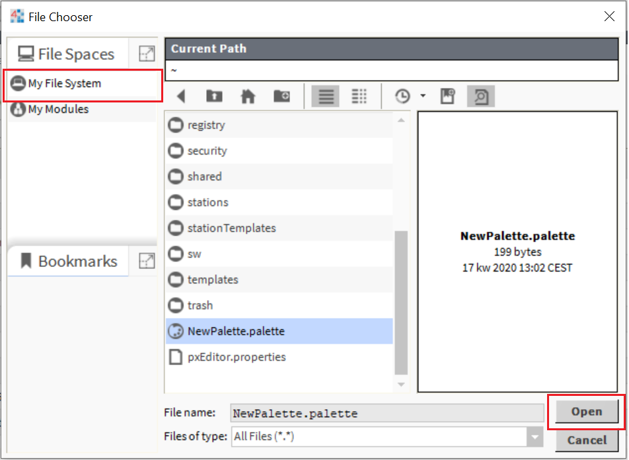Switch to details grid view
Screen dimensions: 629x460
[x=359, y=96]
